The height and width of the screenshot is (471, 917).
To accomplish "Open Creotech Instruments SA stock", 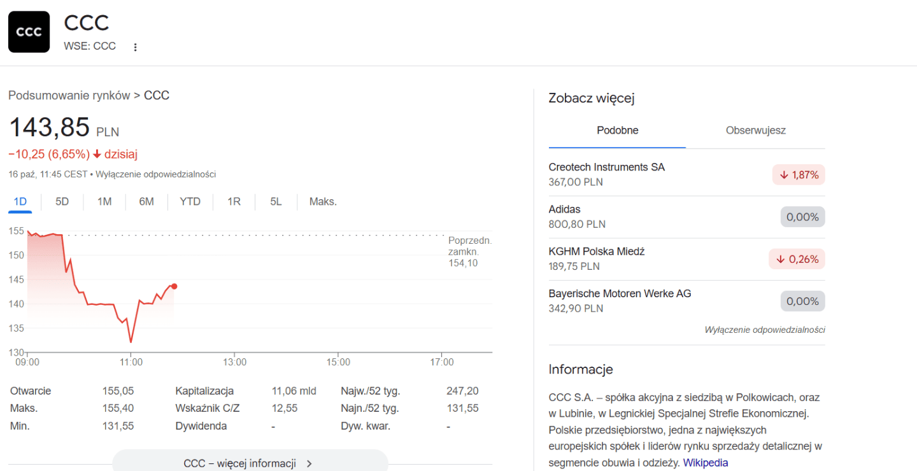I will pos(606,167).
